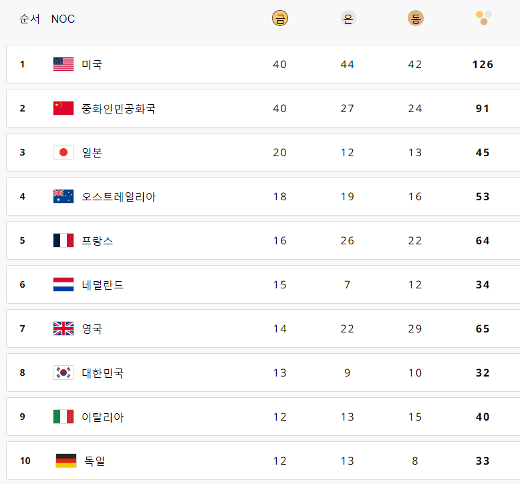Click the NOC column header
The height and width of the screenshot is (484, 520).
click(x=63, y=19)
